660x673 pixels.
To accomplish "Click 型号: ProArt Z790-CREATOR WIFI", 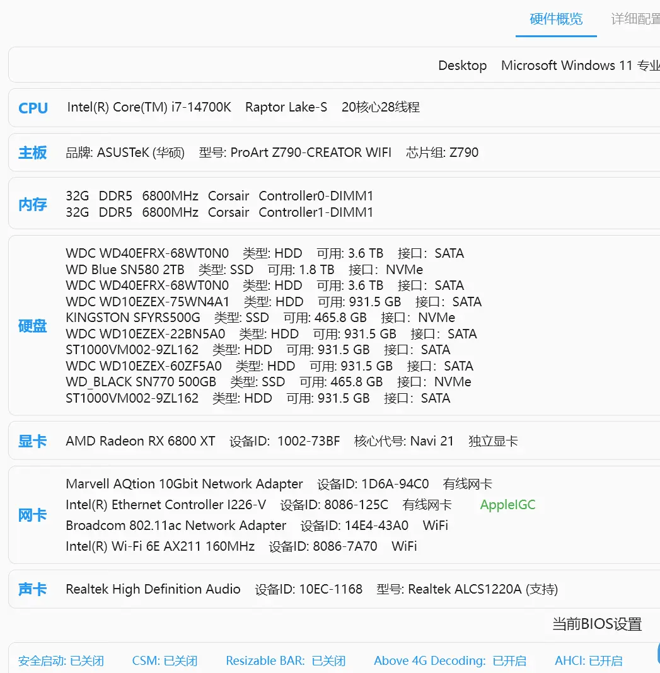I will pos(295,152).
